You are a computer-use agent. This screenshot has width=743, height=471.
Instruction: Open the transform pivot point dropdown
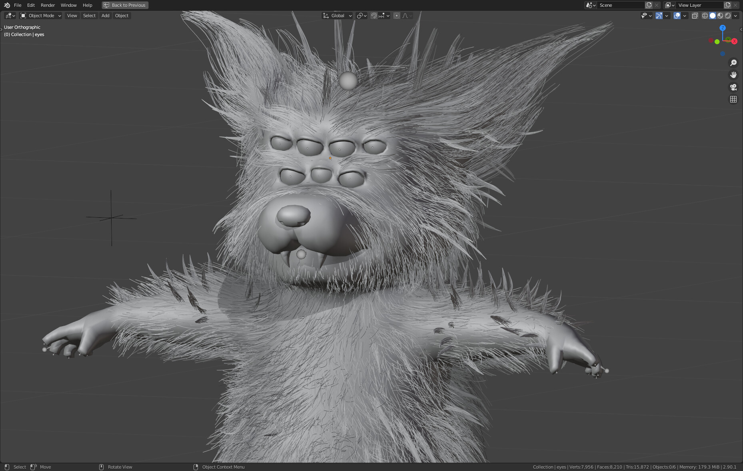point(361,16)
